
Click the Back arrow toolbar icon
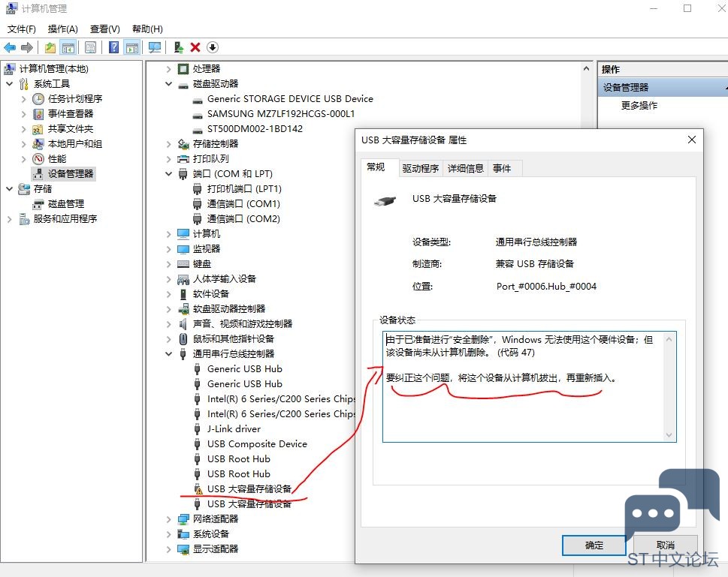(10, 47)
